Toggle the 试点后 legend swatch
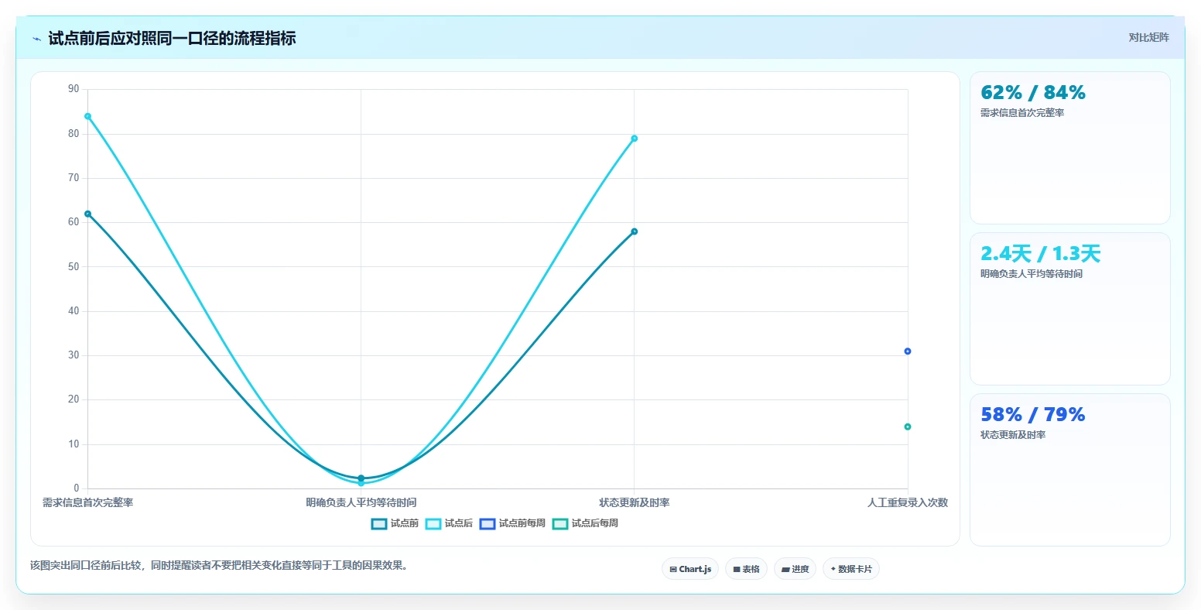1201x610 pixels. coord(433,524)
